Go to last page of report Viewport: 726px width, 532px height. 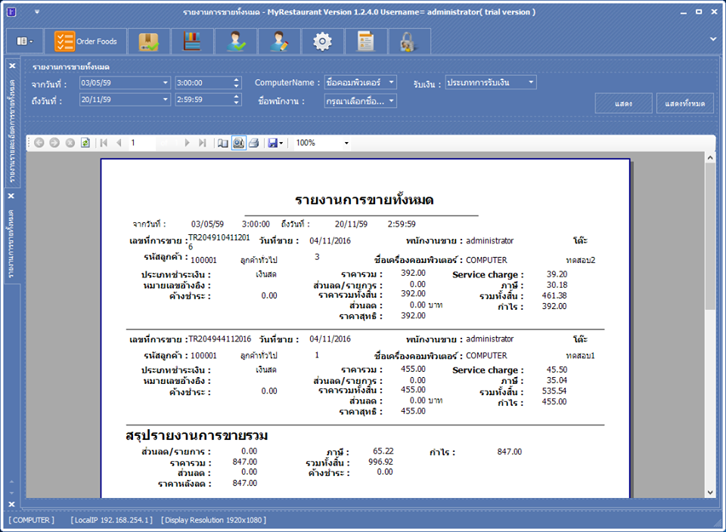click(203, 143)
